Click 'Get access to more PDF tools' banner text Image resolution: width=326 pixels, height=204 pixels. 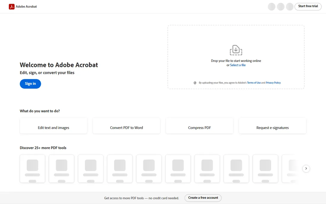[142, 198]
